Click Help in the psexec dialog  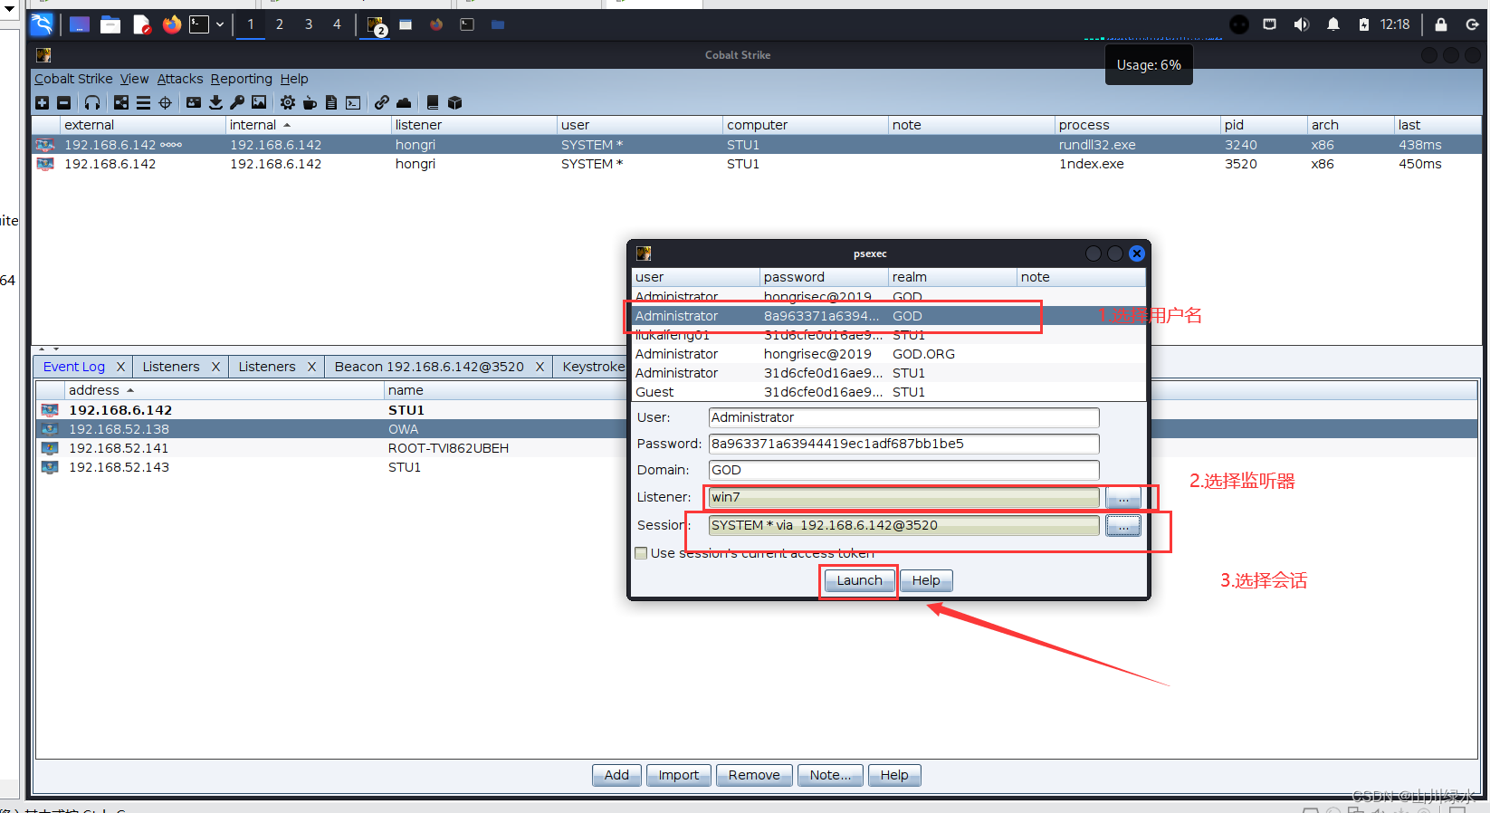click(x=926, y=580)
